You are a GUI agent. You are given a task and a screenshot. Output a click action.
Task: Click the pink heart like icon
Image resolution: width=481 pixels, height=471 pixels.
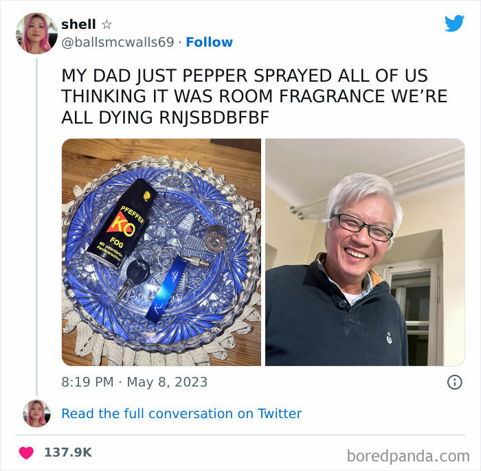point(26,453)
